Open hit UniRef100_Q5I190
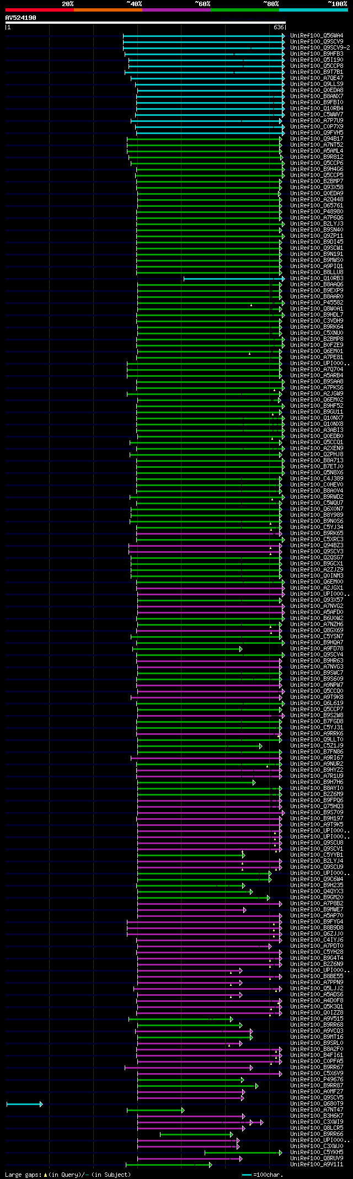 click(317, 60)
